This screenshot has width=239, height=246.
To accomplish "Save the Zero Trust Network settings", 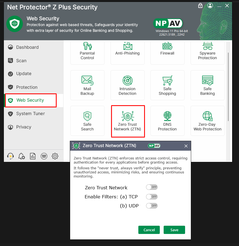I will pyautogui.click(x=174, y=230).
